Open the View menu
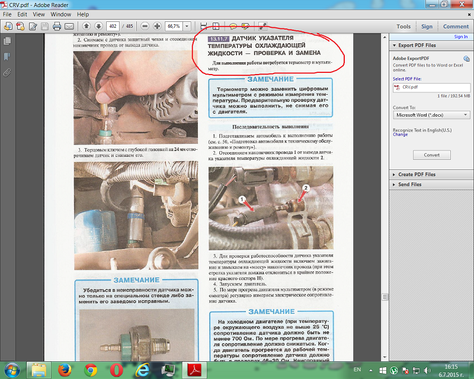Screen dimensions: 474x379 [39, 14]
